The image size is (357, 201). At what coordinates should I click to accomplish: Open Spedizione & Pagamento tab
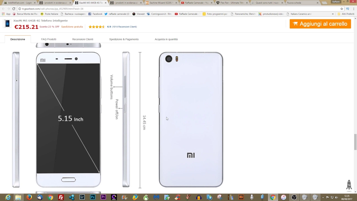click(124, 39)
